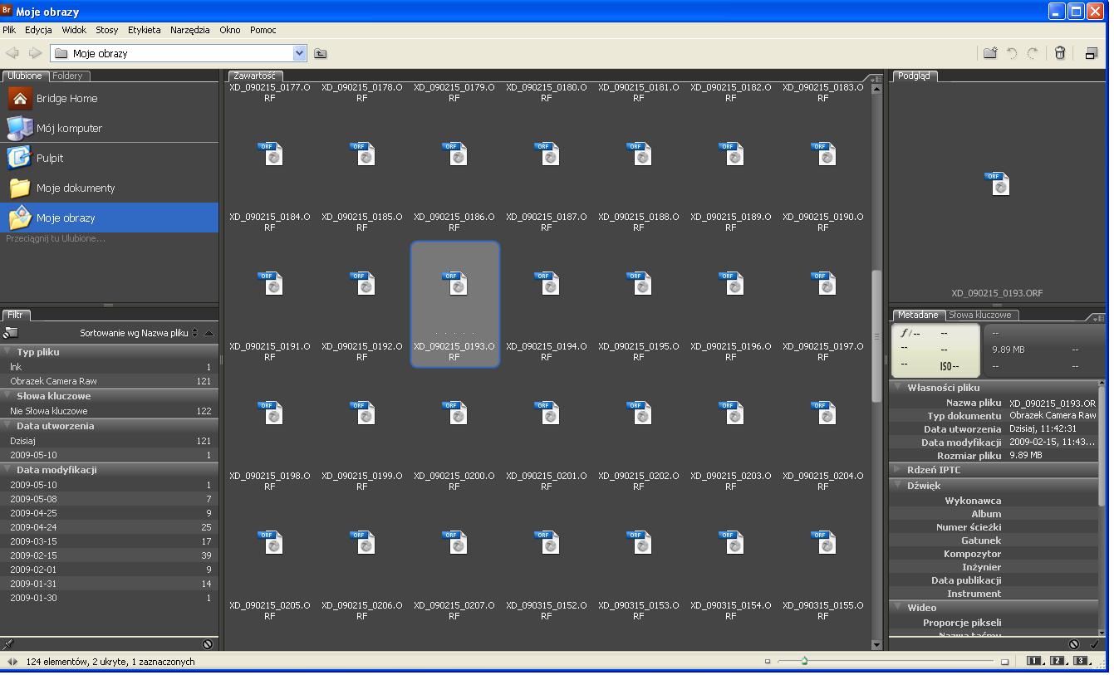Viewport: 1114px width, 675px height.
Task: Click the thumbnail size slider handle
Action: point(804,662)
